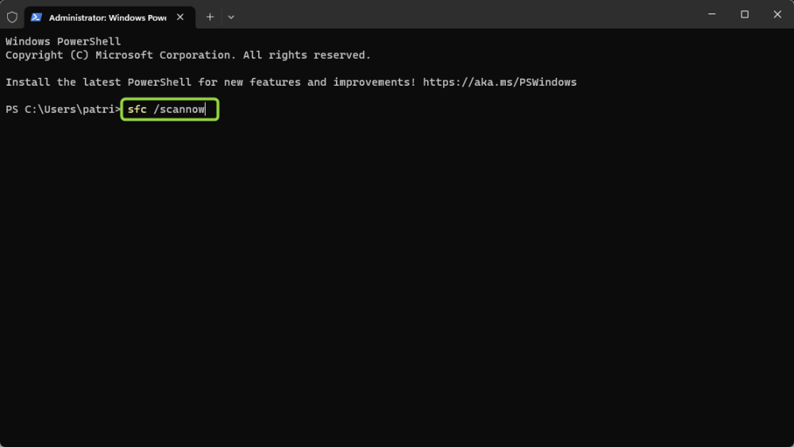This screenshot has width=794, height=447.
Task: Click the empty terminal output area
Action: [x=397, y=278]
